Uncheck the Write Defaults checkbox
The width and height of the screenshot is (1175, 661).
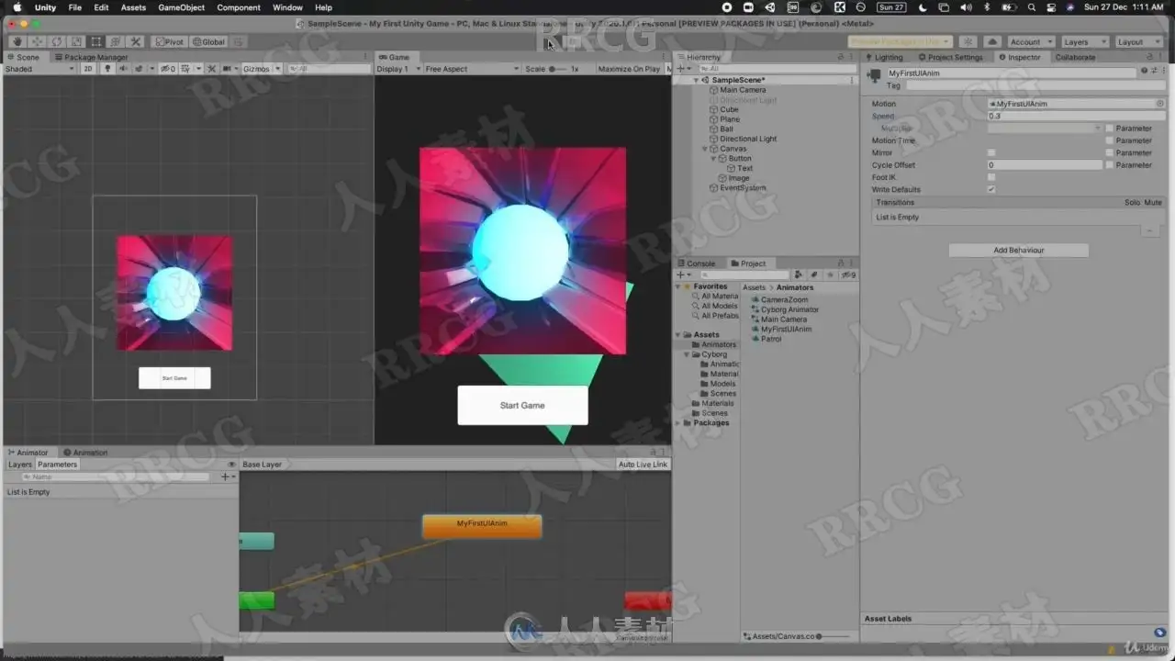[991, 189]
